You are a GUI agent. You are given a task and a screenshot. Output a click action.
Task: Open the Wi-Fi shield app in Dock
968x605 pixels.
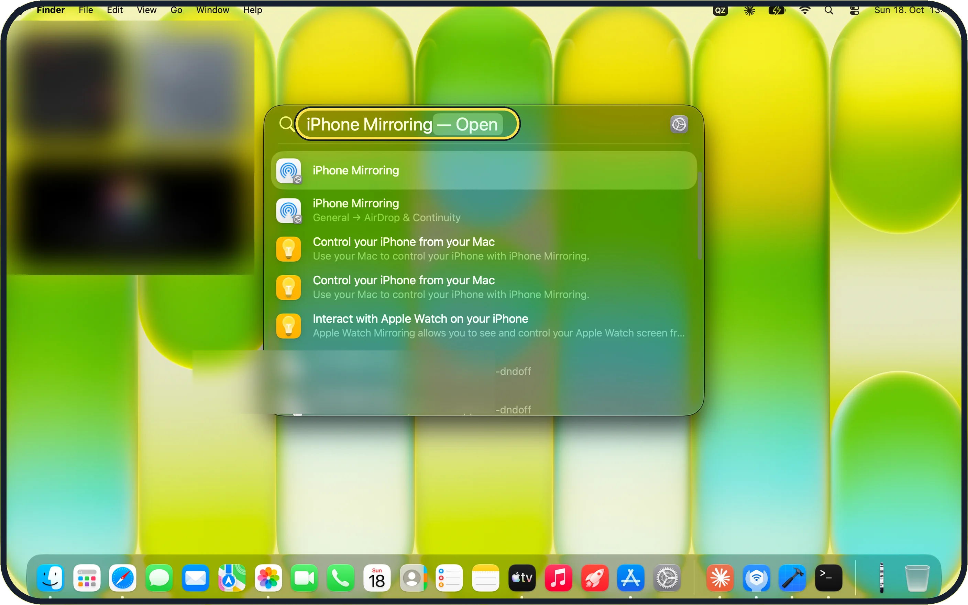tap(756, 578)
